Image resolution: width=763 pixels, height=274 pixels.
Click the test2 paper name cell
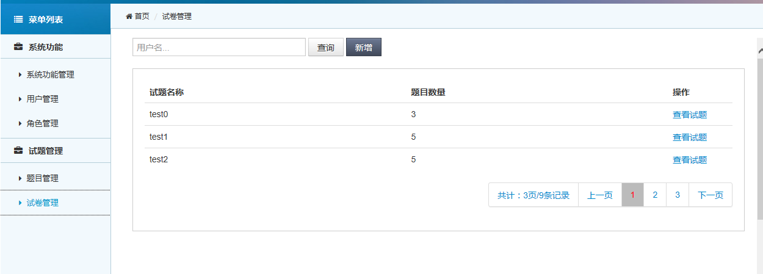tap(159, 159)
